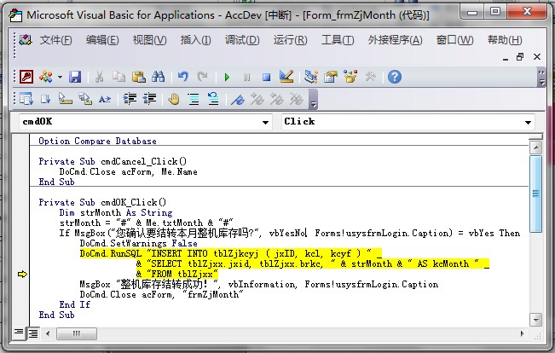Click the List Properties/Methods icon
This screenshot has height=353, width=555.
[26, 99]
